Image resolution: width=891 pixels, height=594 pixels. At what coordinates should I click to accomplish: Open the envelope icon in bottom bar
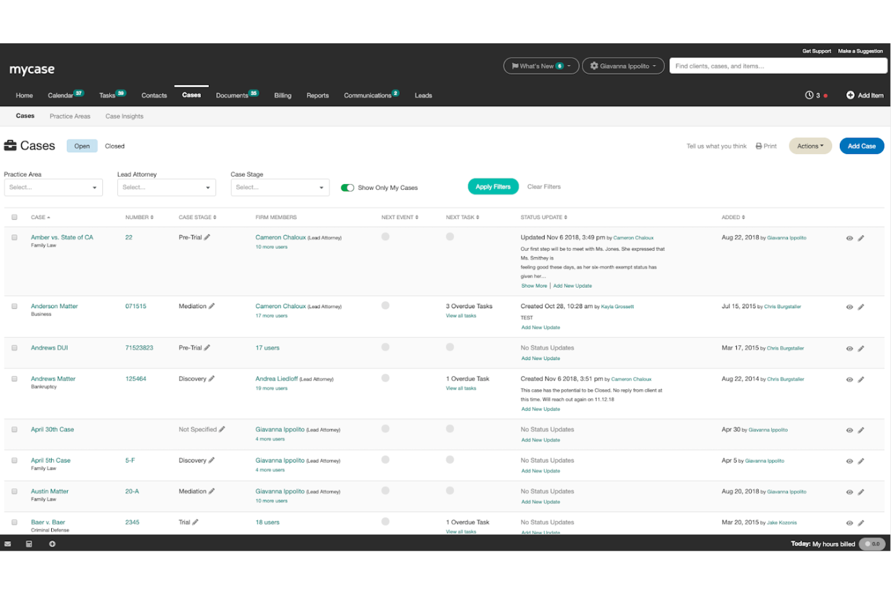pyautogui.click(x=8, y=544)
